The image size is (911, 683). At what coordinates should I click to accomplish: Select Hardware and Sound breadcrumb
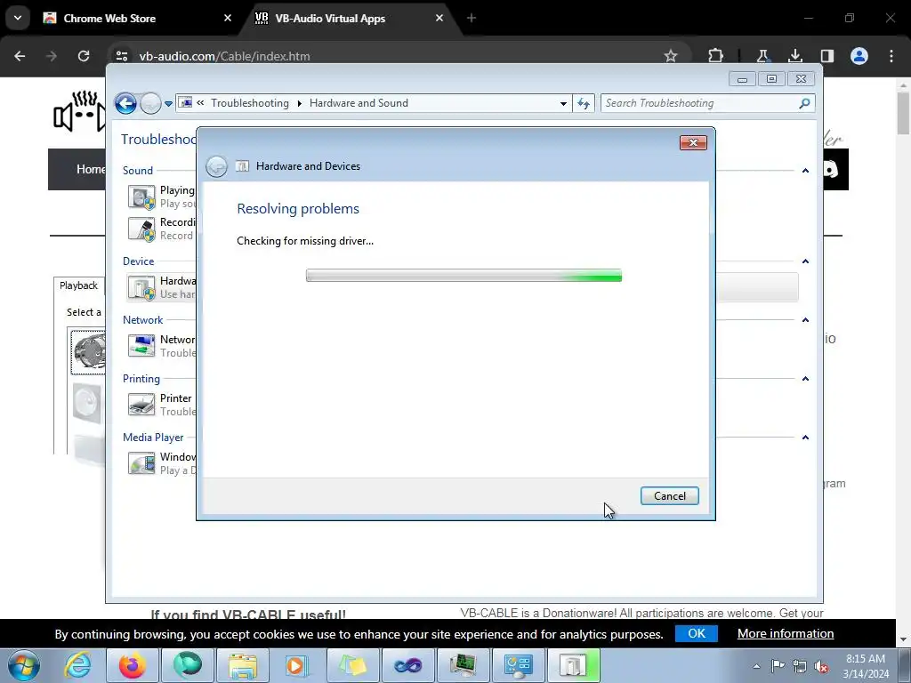tap(359, 103)
